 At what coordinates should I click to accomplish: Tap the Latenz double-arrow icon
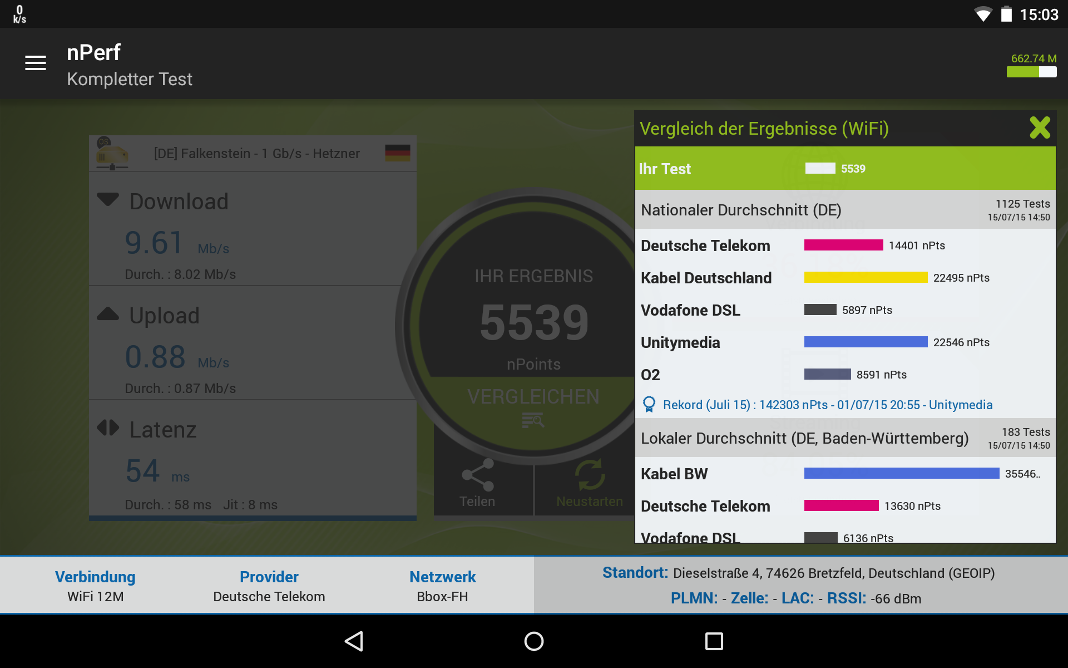pyautogui.click(x=108, y=428)
